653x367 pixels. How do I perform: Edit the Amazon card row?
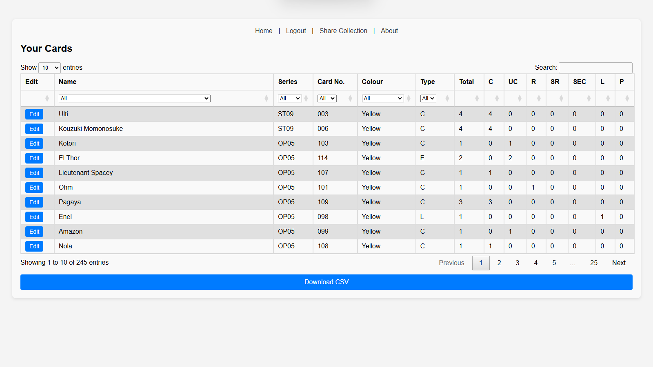pyautogui.click(x=34, y=232)
